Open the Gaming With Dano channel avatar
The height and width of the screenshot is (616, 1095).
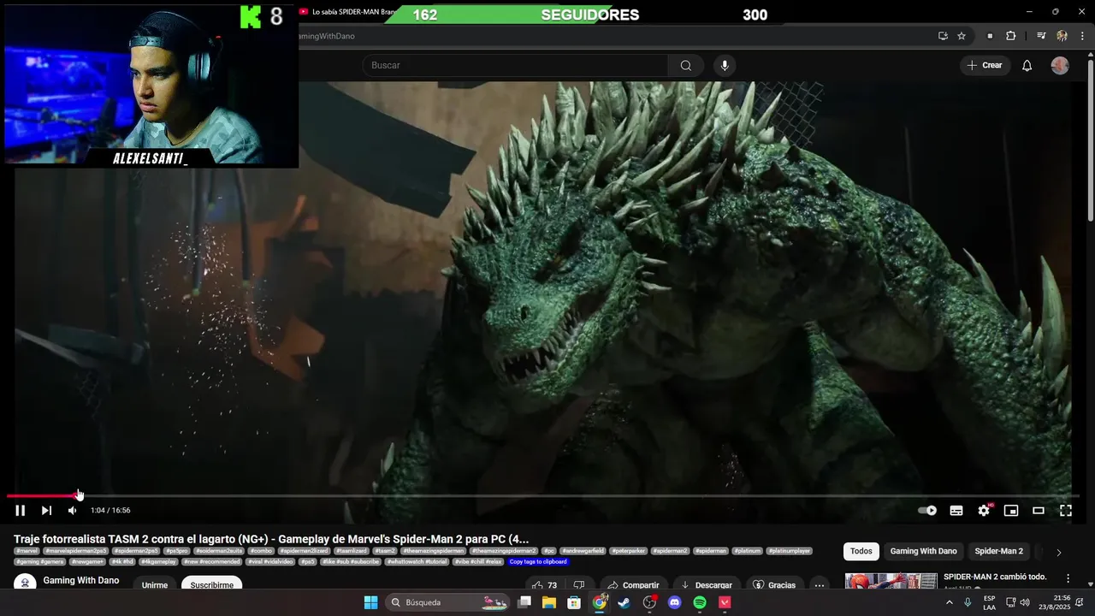pos(25,583)
